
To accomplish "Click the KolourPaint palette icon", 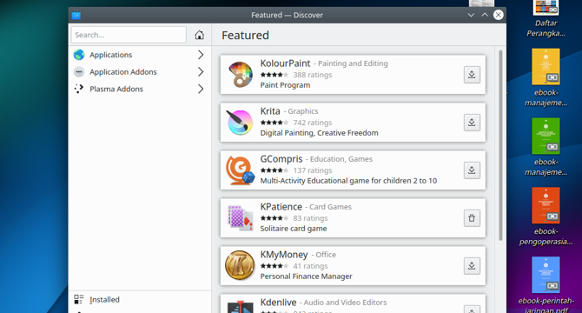I will 240,75.
